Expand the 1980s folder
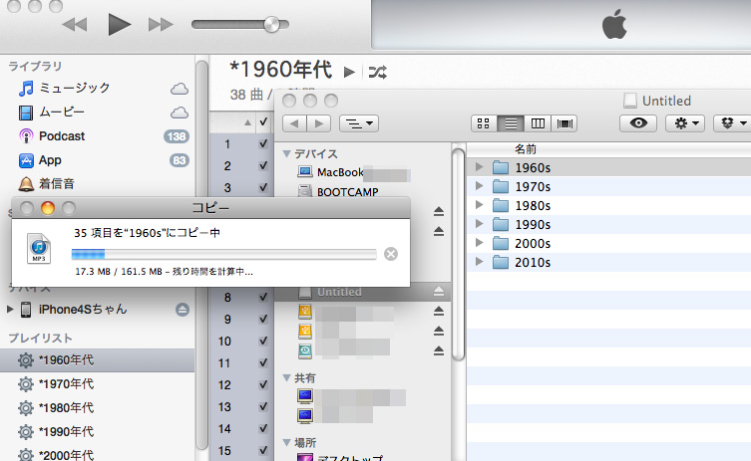751x461 pixels. (x=479, y=205)
